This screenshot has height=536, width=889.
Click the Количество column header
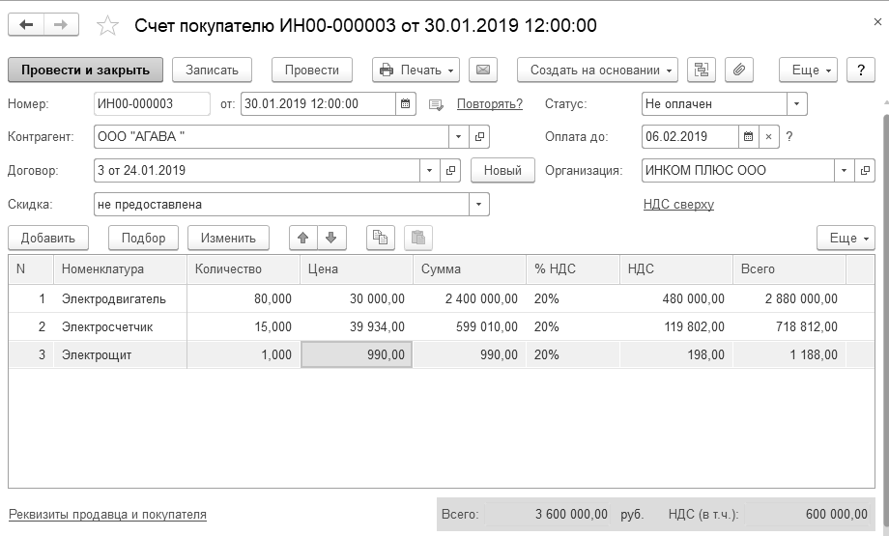244,269
